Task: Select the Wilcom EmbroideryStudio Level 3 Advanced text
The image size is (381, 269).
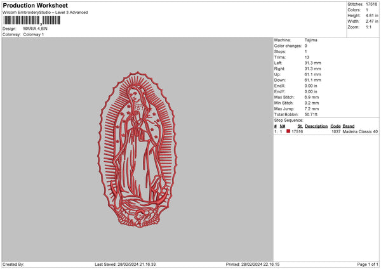Action: (45, 13)
